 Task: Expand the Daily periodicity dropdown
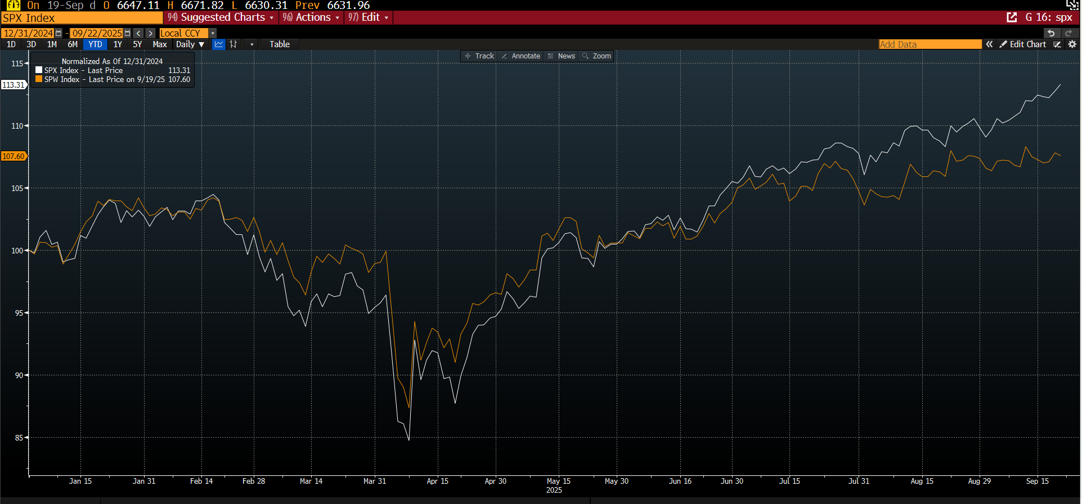pyautogui.click(x=190, y=44)
